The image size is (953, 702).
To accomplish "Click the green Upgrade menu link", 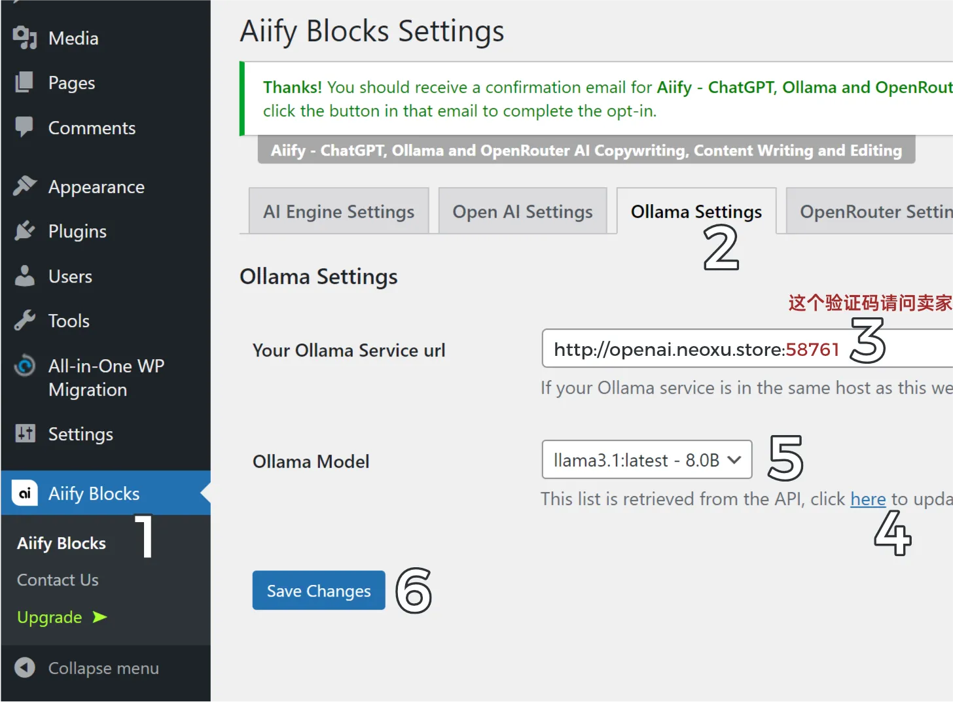I will tap(50, 617).
